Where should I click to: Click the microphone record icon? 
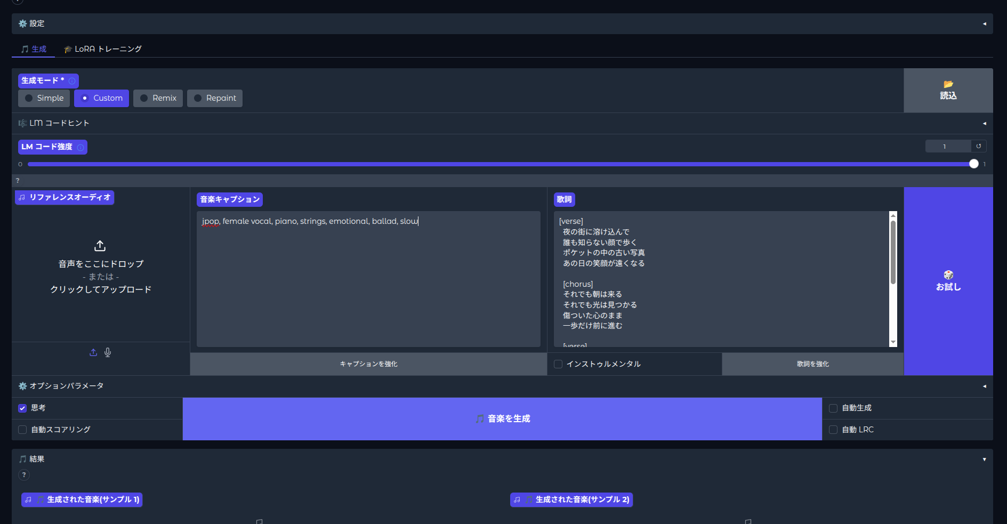(108, 352)
